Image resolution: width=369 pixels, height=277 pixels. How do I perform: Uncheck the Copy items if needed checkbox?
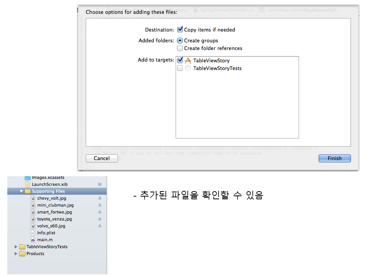point(180,30)
